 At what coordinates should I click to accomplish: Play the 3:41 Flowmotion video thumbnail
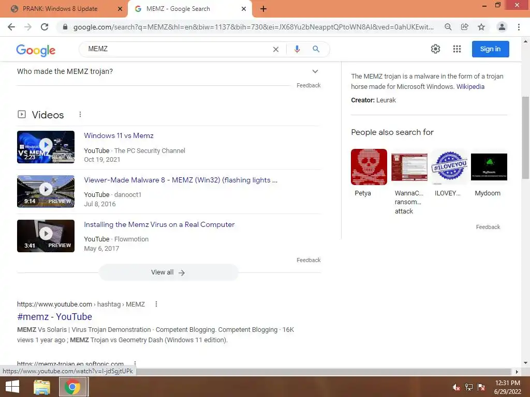pyautogui.click(x=46, y=236)
